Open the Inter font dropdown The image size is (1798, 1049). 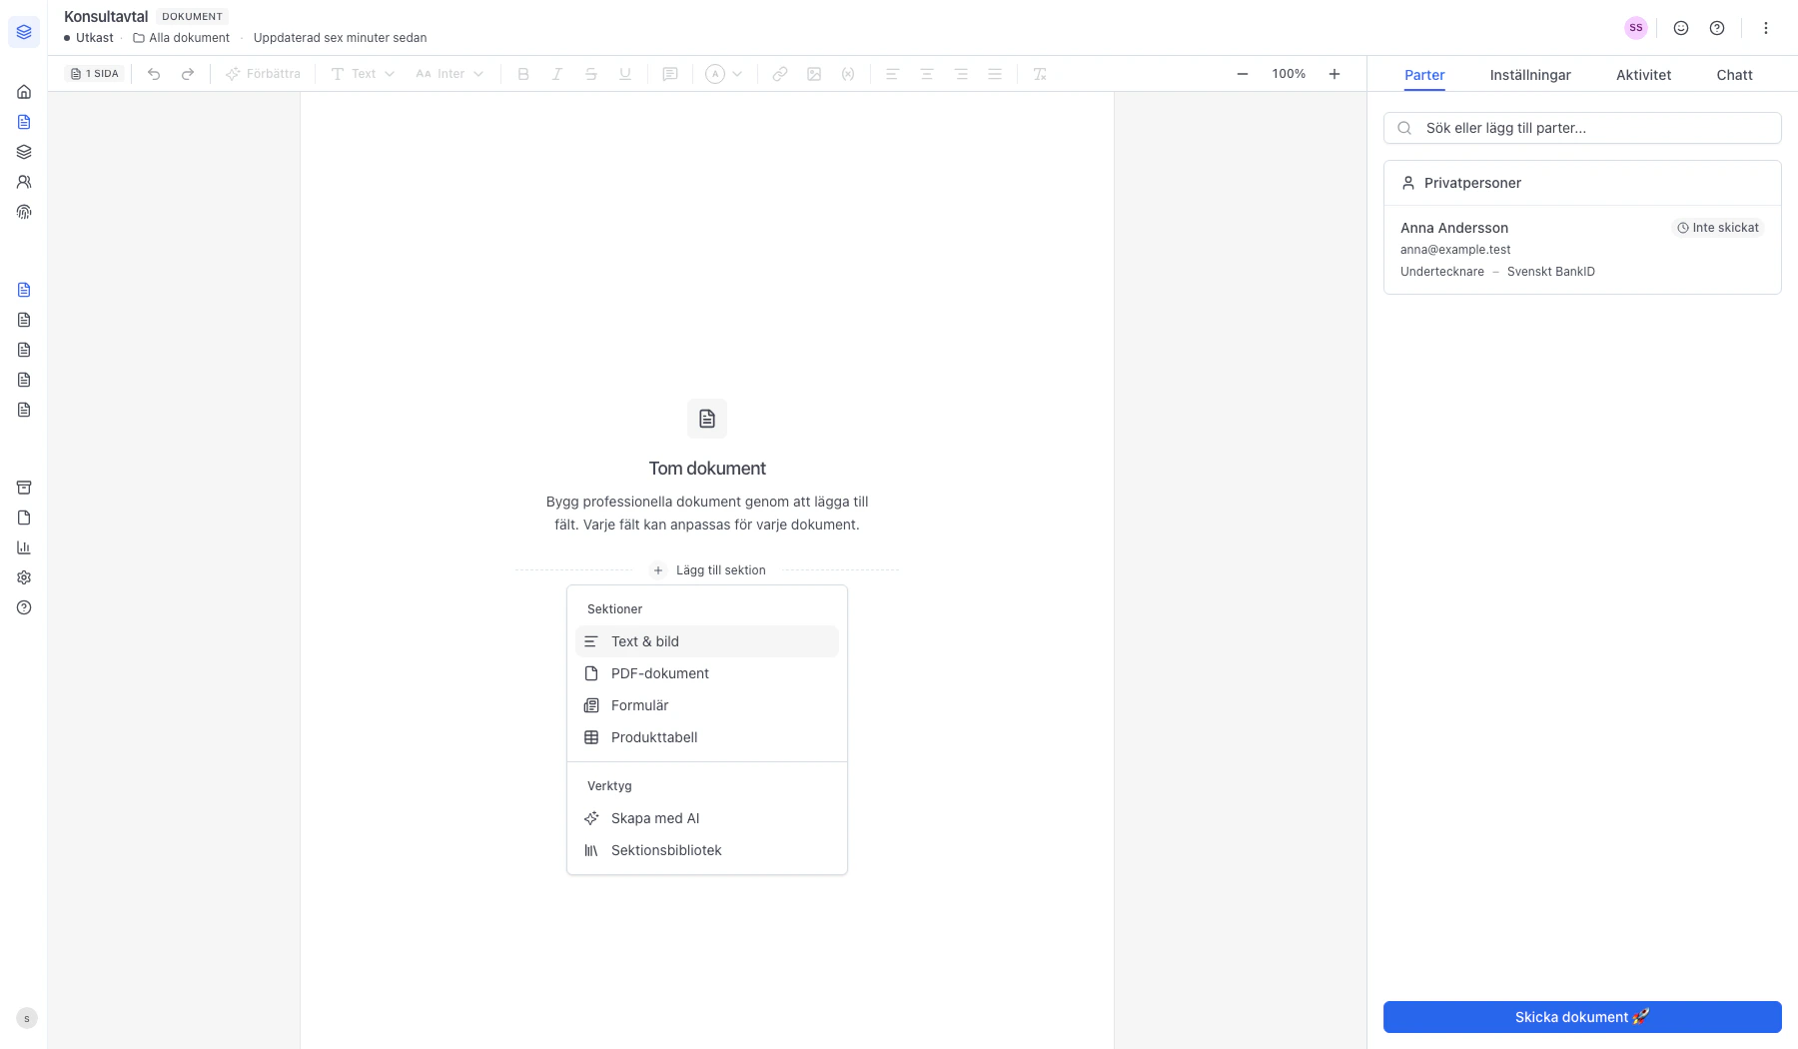449,74
